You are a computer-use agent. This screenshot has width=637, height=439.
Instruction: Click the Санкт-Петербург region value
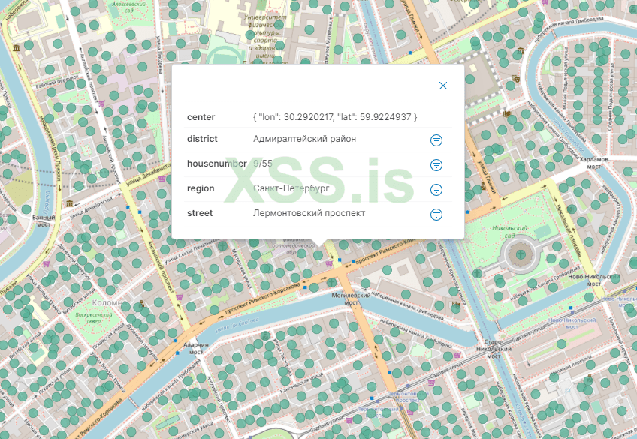point(291,188)
